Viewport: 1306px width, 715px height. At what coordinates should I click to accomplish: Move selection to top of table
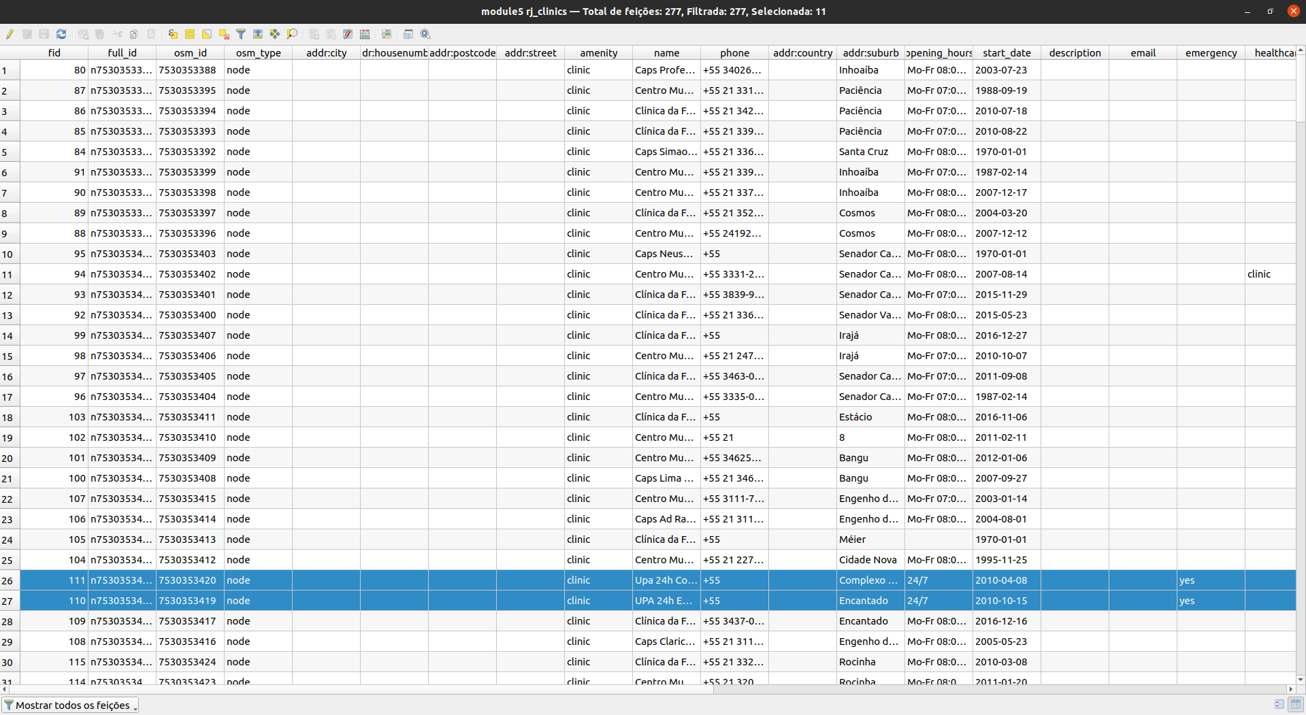click(258, 34)
